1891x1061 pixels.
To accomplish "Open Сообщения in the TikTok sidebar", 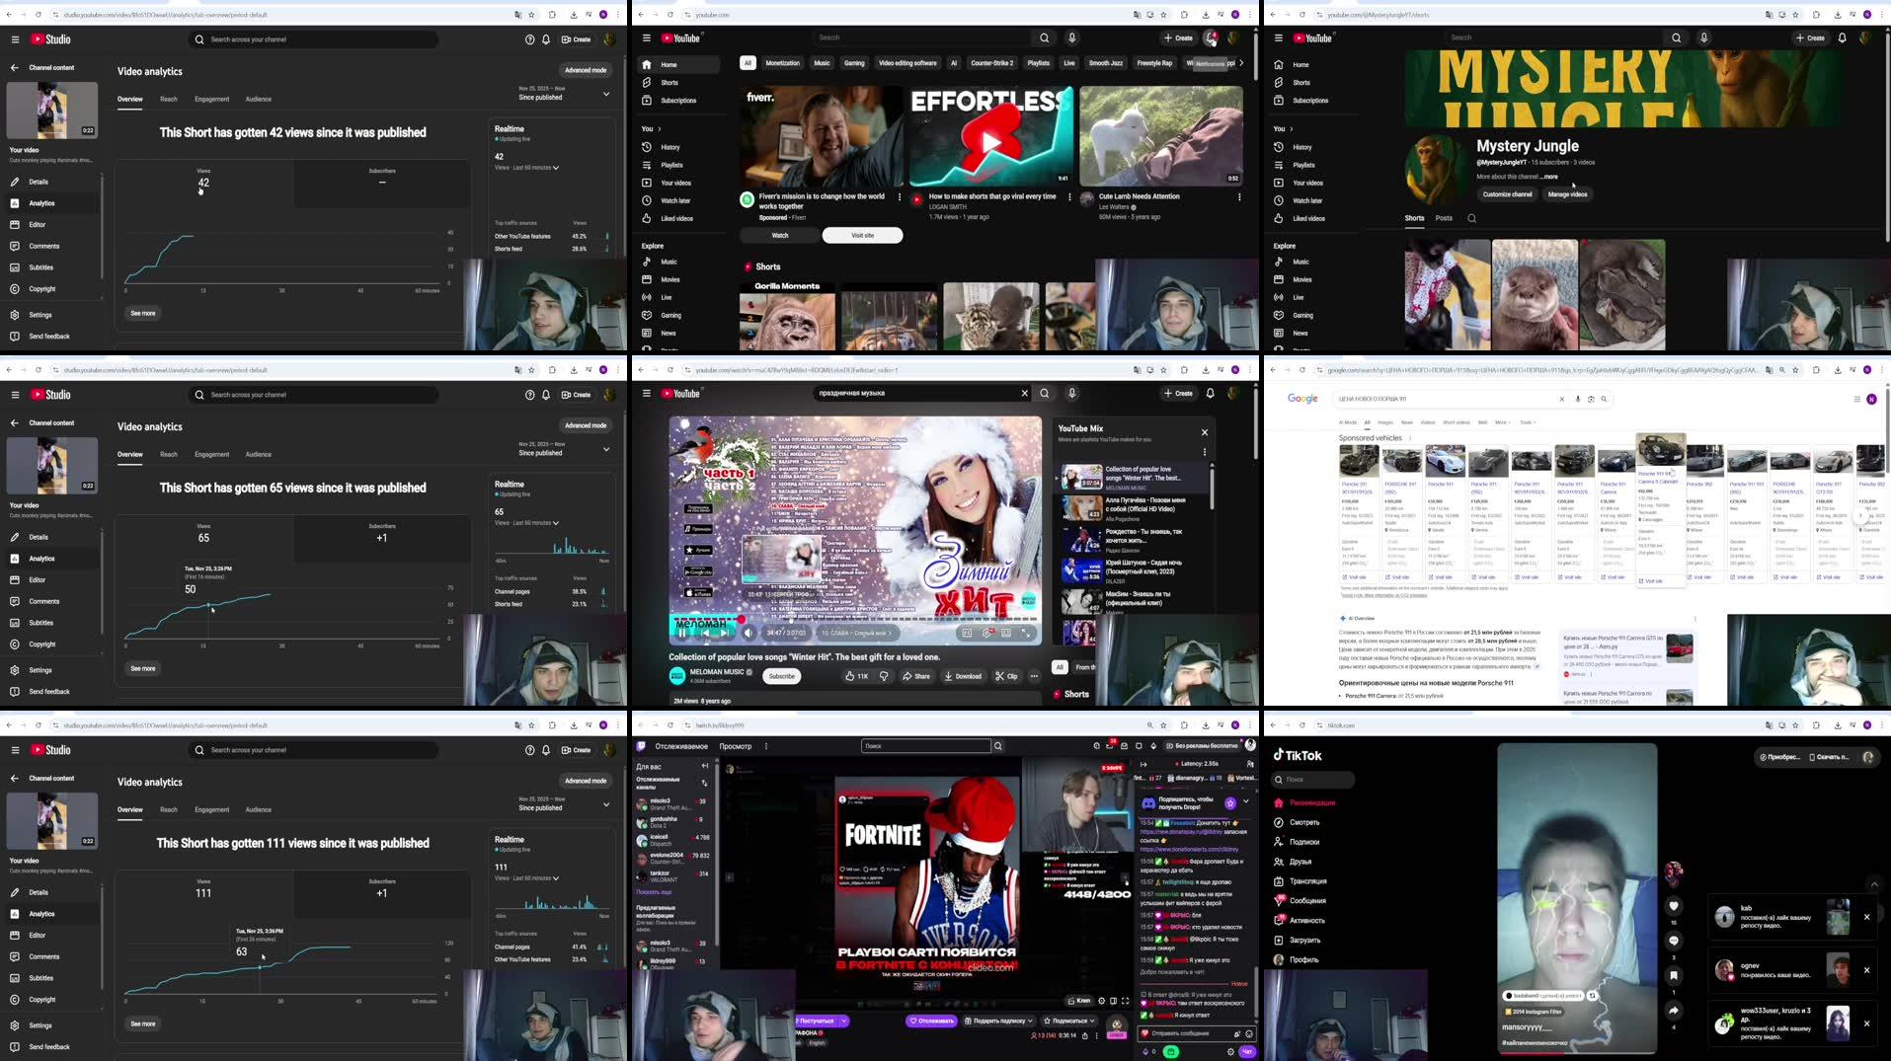I will tap(1308, 900).
